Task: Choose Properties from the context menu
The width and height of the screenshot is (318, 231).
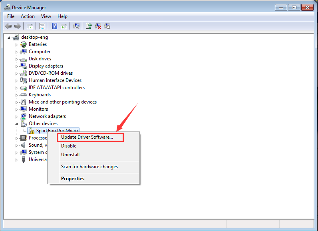Action: click(93, 179)
